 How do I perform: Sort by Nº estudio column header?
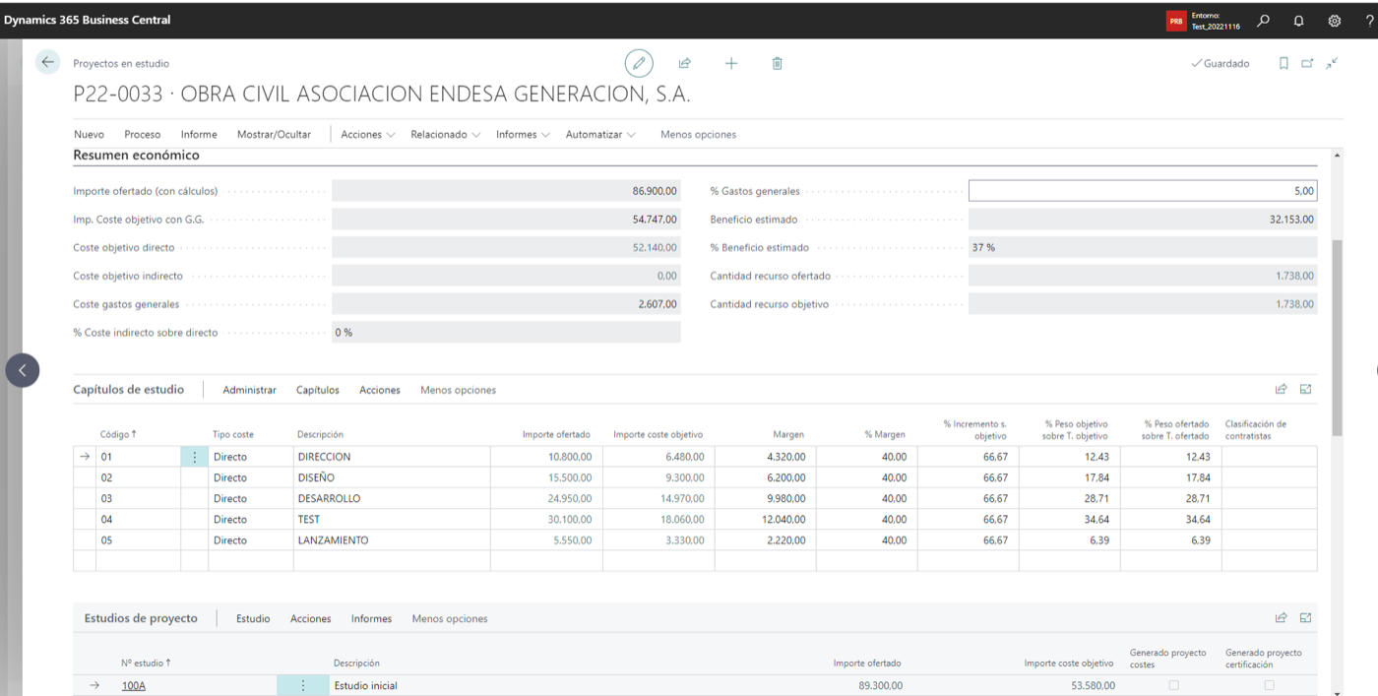(146, 663)
